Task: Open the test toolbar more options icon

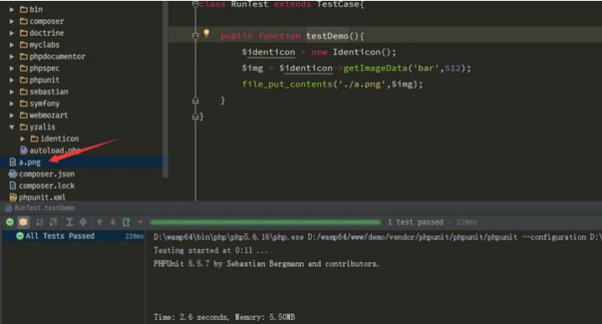Action: [140, 222]
